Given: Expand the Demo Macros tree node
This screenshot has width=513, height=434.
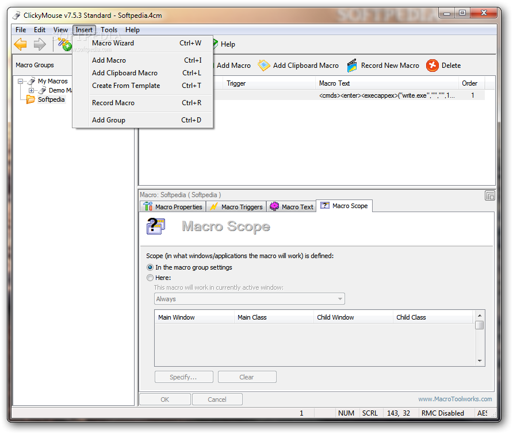Looking at the screenshot, I should click(x=31, y=90).
